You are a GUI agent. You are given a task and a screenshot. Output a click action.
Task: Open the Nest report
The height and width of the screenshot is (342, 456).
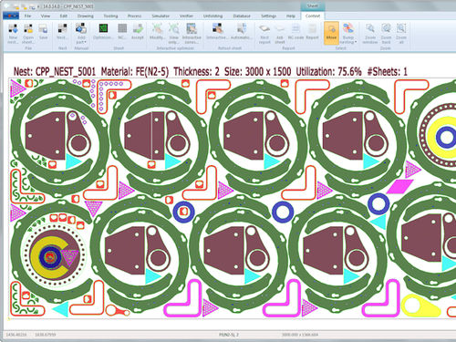tap(264, 34)
